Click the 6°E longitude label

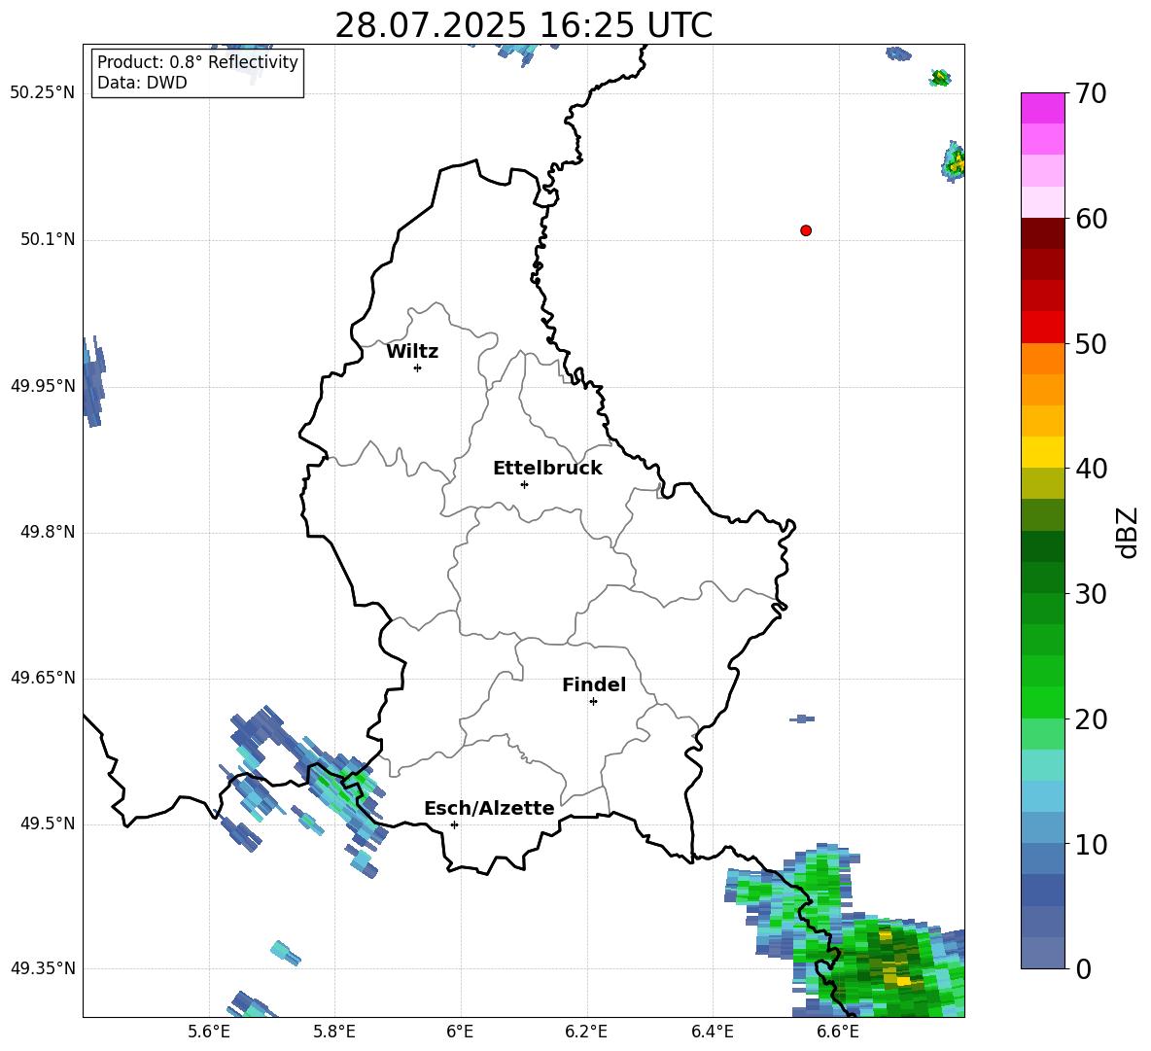(460, 1033)
